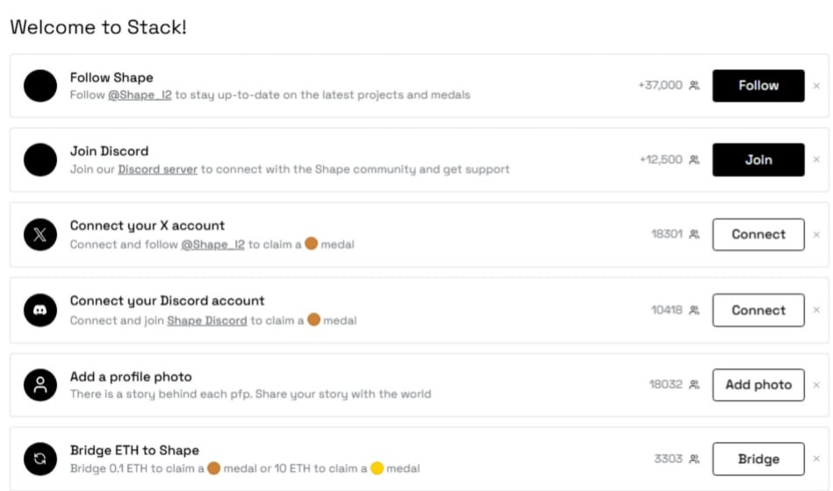Image resolution: width=833 pixels, height=491 pixels.
Task: Dismiss the Connect your X account task
Action: click(x=816, y=235)
